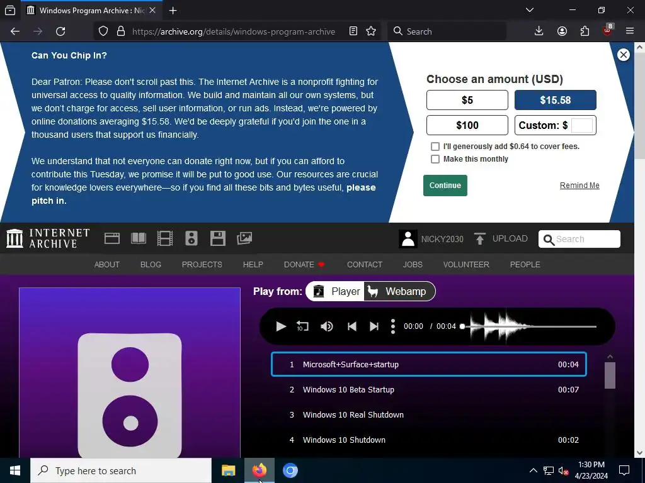Check the Make this monthly box
The image size is (645, 483).
(x=435, y=159)
